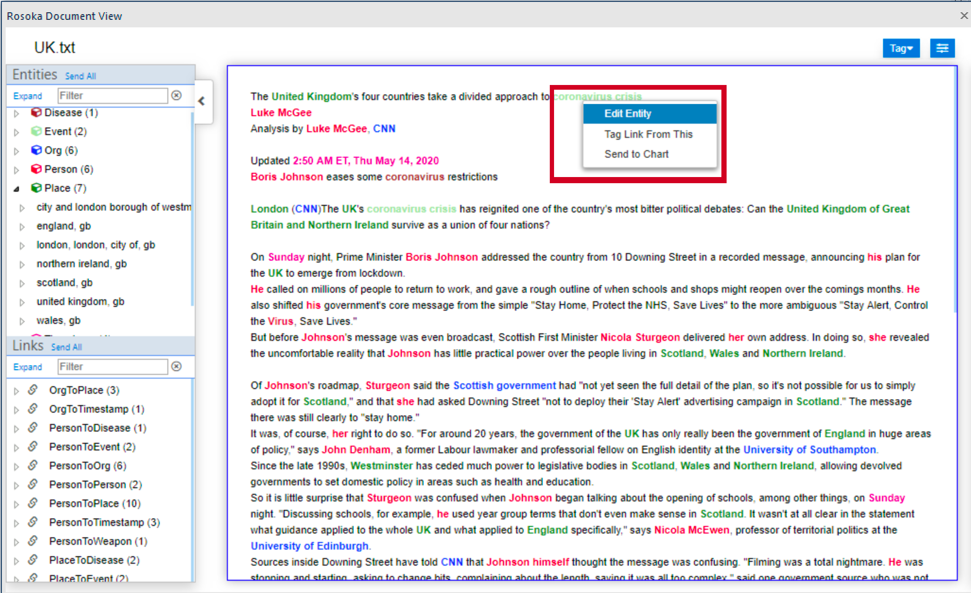Expand the Person entity group
Image resolution: width=971 pixels, height=593 pixels.
coord(17,169)
